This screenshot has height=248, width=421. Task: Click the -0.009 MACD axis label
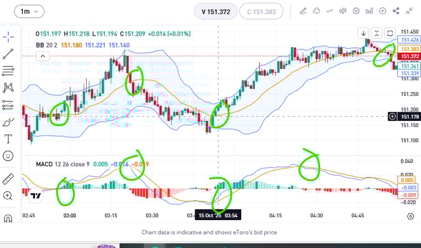tap(408, 195)
